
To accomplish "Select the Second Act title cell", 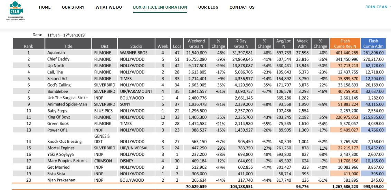I will click(57, 78).
